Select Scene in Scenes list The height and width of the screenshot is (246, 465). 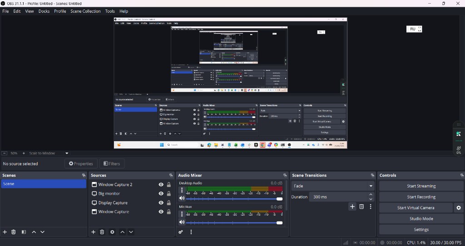[x=43, y=184]
